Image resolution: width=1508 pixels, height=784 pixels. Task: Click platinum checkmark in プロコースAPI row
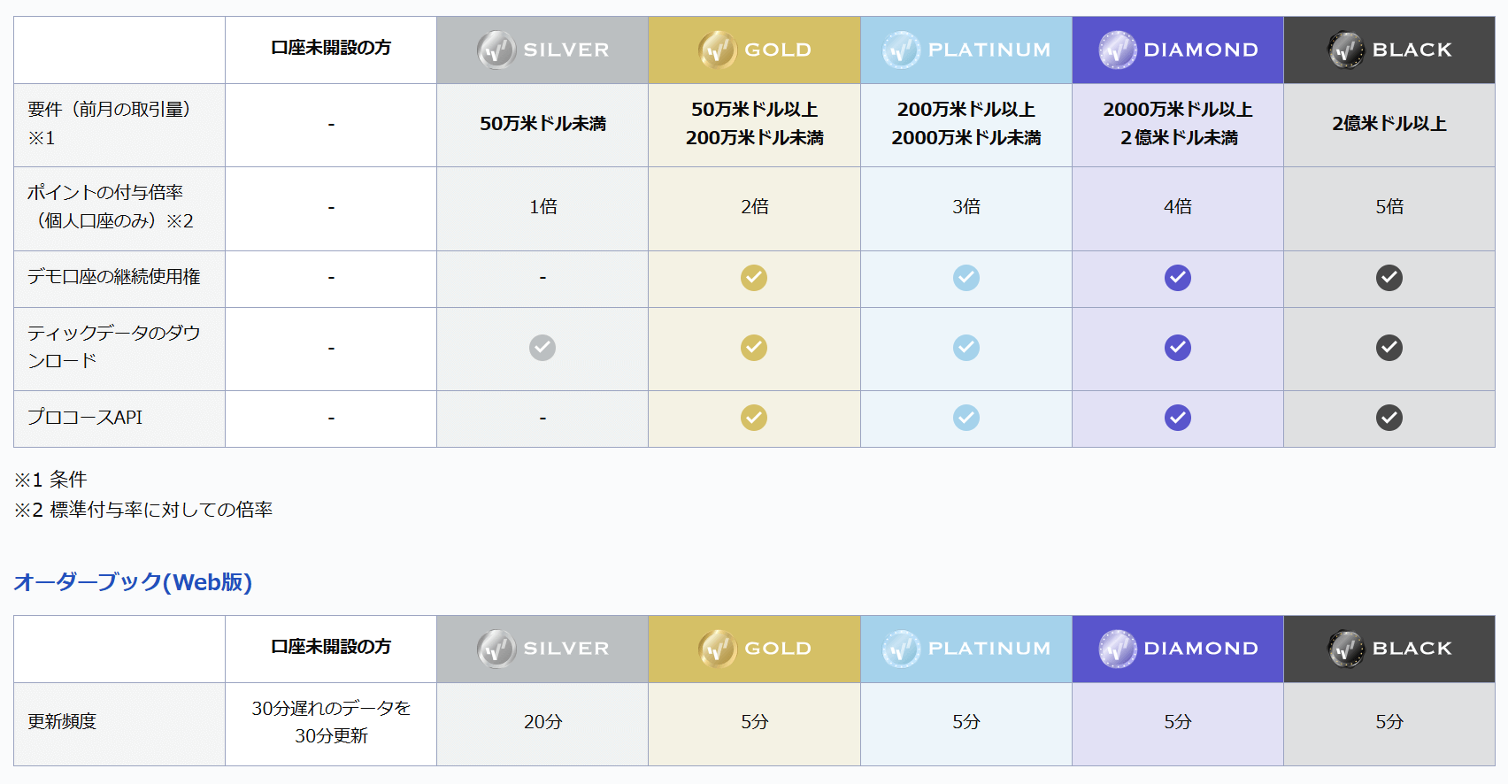click(x=966, y=418)
